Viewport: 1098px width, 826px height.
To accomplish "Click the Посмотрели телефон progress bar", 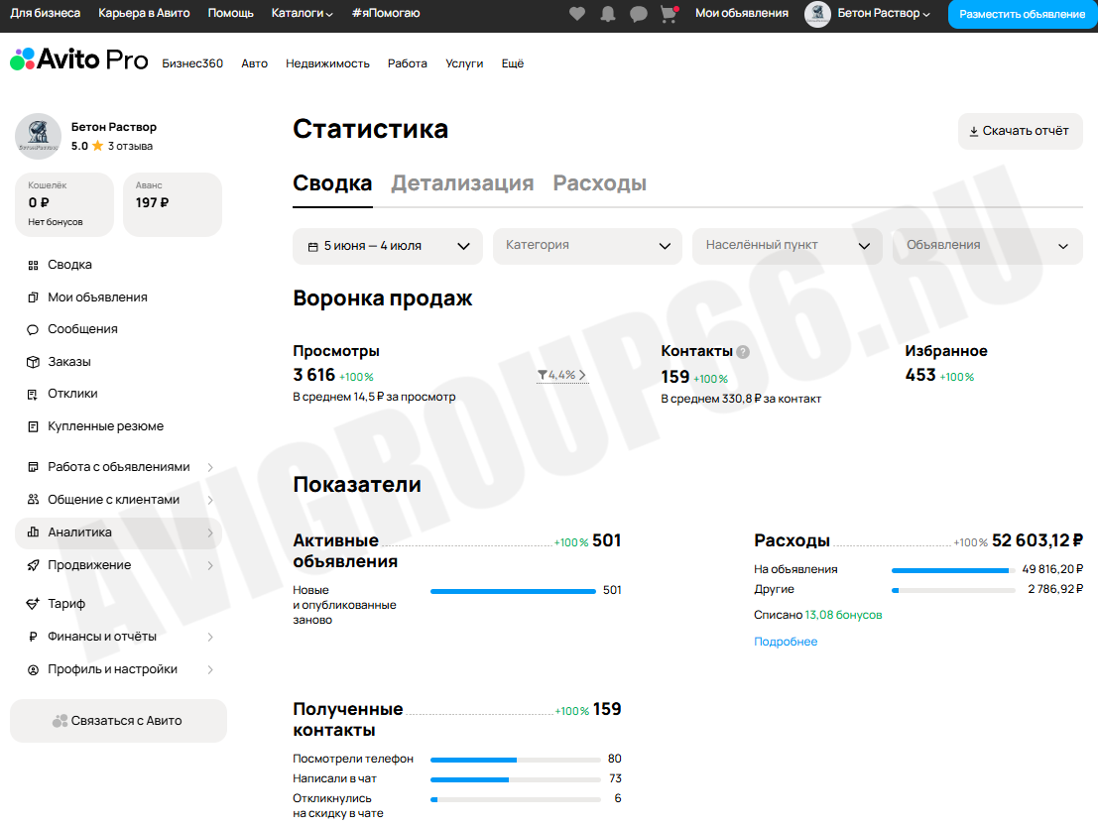I will [516, 760].
